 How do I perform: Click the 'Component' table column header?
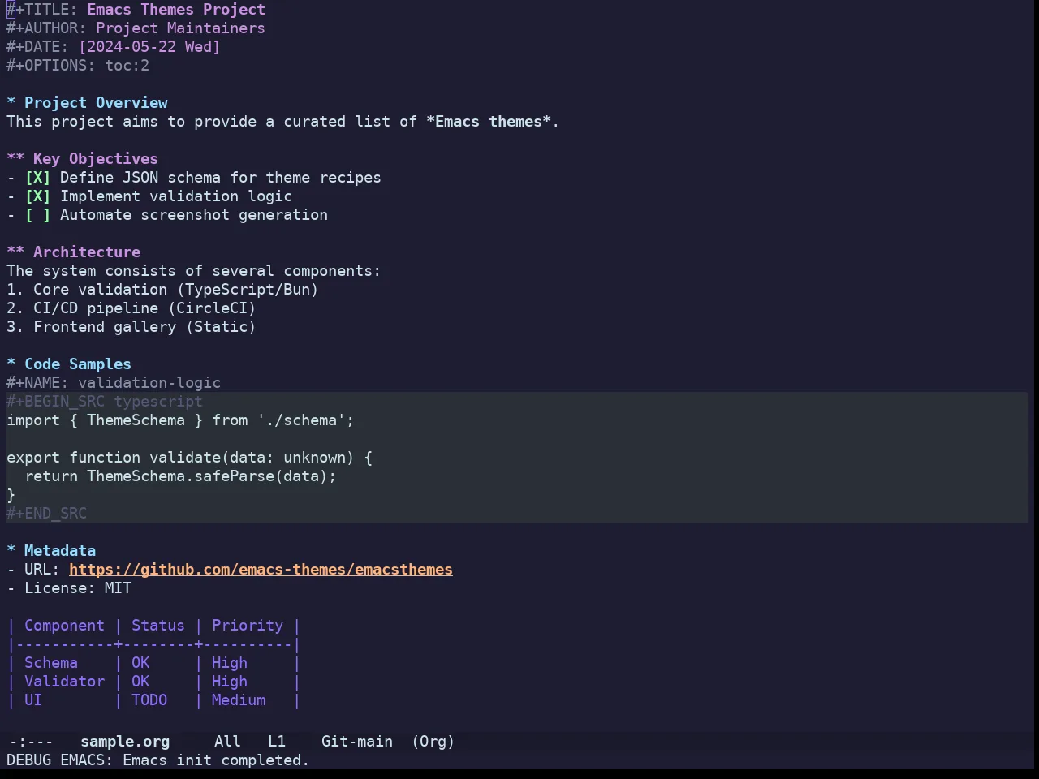pos(64,626)
